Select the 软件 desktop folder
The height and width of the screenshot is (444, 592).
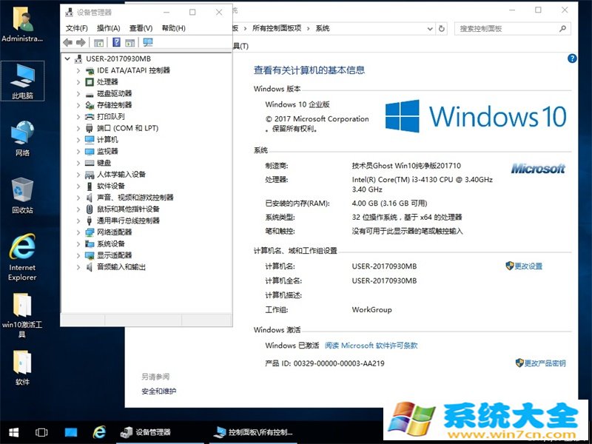tap(22, 368)
